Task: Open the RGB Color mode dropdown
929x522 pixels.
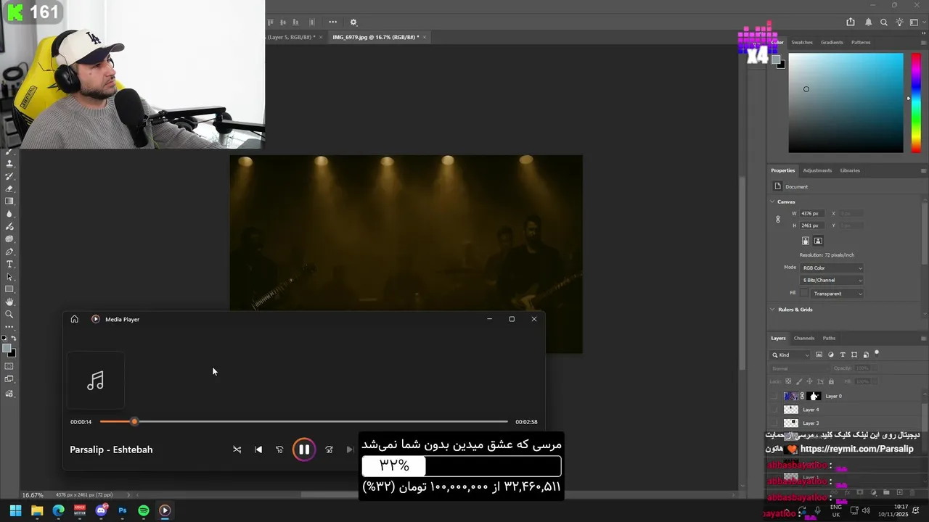Action: [x=832, y=268]
